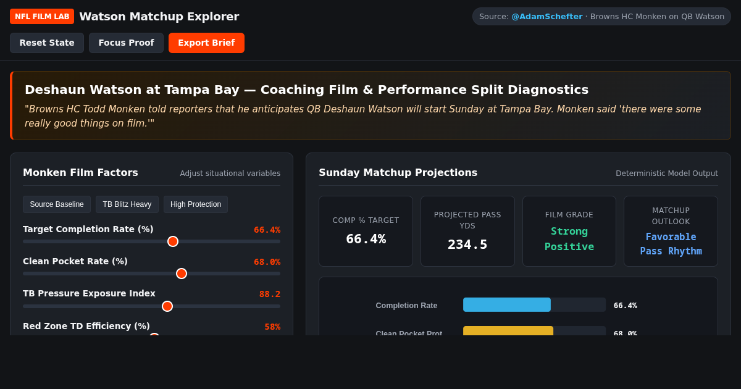
Task: Click the 234.5 projected yards value
Action: click(467, 245)
